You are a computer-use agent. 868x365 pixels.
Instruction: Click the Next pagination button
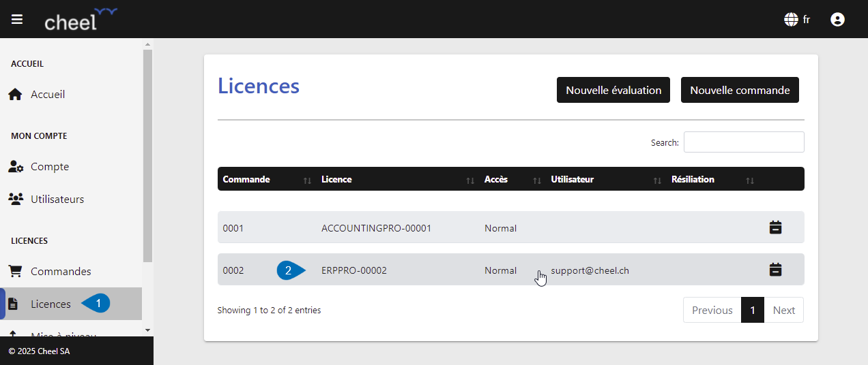(783, 310)
